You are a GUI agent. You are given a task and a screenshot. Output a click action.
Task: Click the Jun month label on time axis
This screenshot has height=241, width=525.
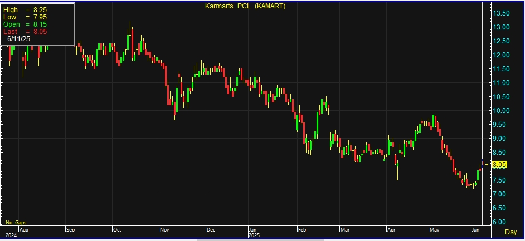475,230
